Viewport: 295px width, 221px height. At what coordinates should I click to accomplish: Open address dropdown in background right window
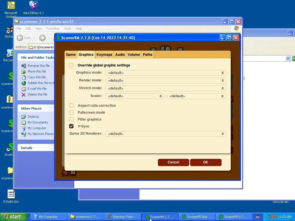(288, 58)
